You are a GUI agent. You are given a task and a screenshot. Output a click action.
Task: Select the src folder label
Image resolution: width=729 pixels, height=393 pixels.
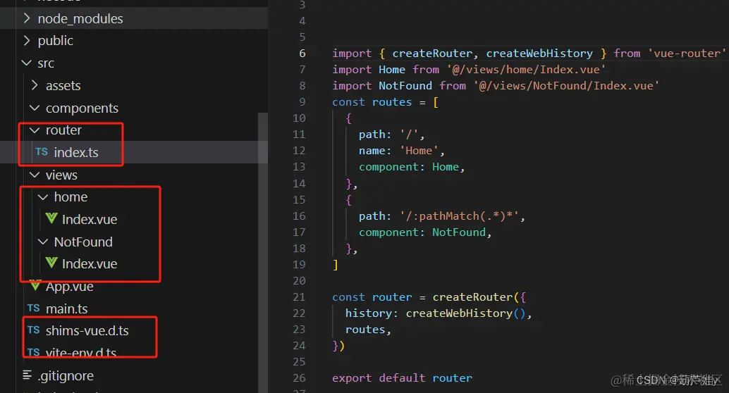pyautogui.click(x=46, y=63)
